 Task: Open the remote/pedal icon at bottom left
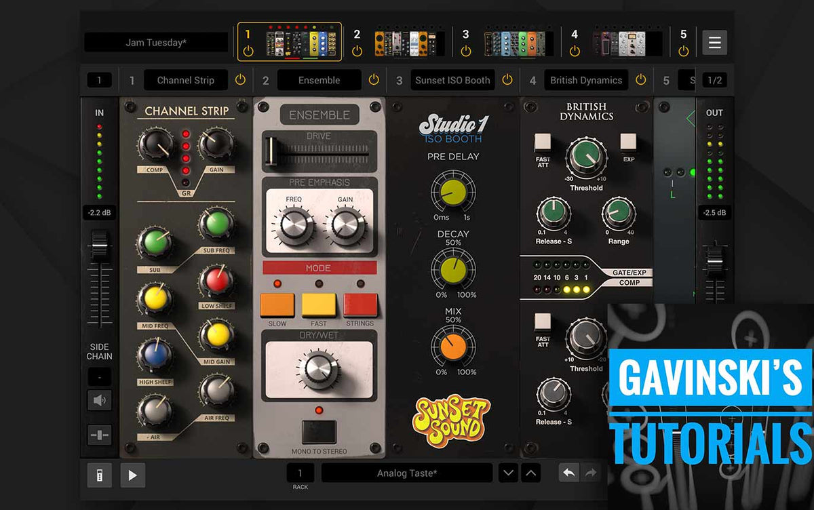click(100, 475)
